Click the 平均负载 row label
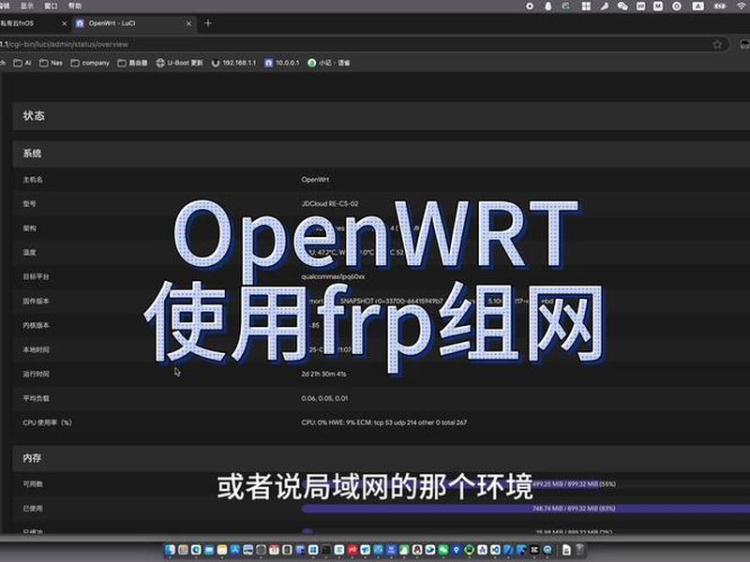The image size is (750, 562). [36, 398]
